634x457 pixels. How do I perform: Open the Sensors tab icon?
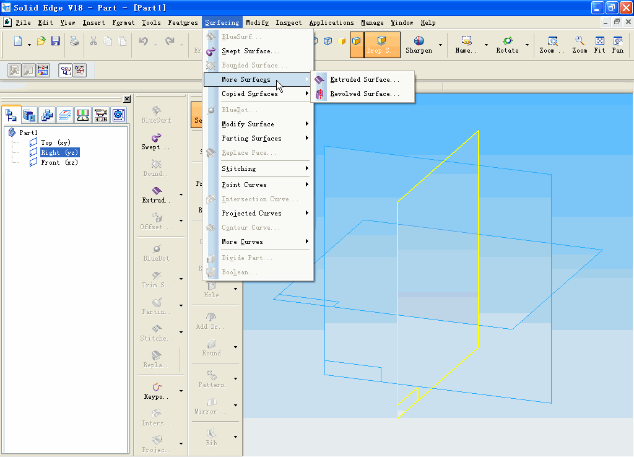point(82,115)
